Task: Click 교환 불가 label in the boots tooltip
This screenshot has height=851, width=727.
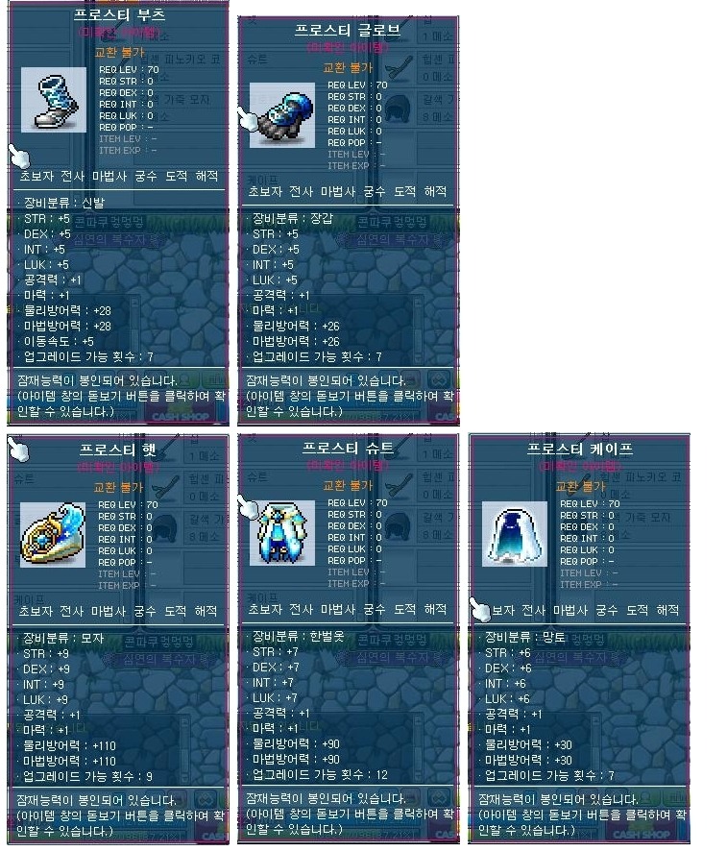Action: point(119,53)
